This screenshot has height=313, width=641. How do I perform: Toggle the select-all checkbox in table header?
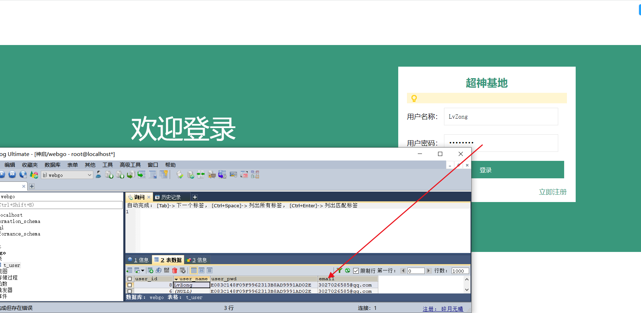[x=130, y=279]
